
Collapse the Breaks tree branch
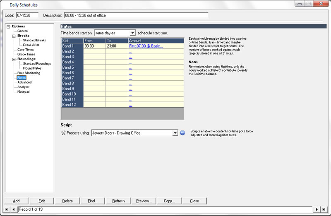click(14, 36)
